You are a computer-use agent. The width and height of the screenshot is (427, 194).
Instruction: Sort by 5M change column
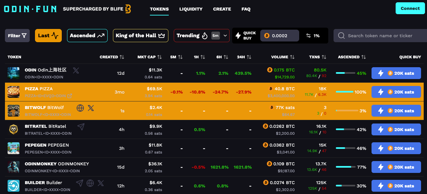pyautogui.click(x=180, y=57)
